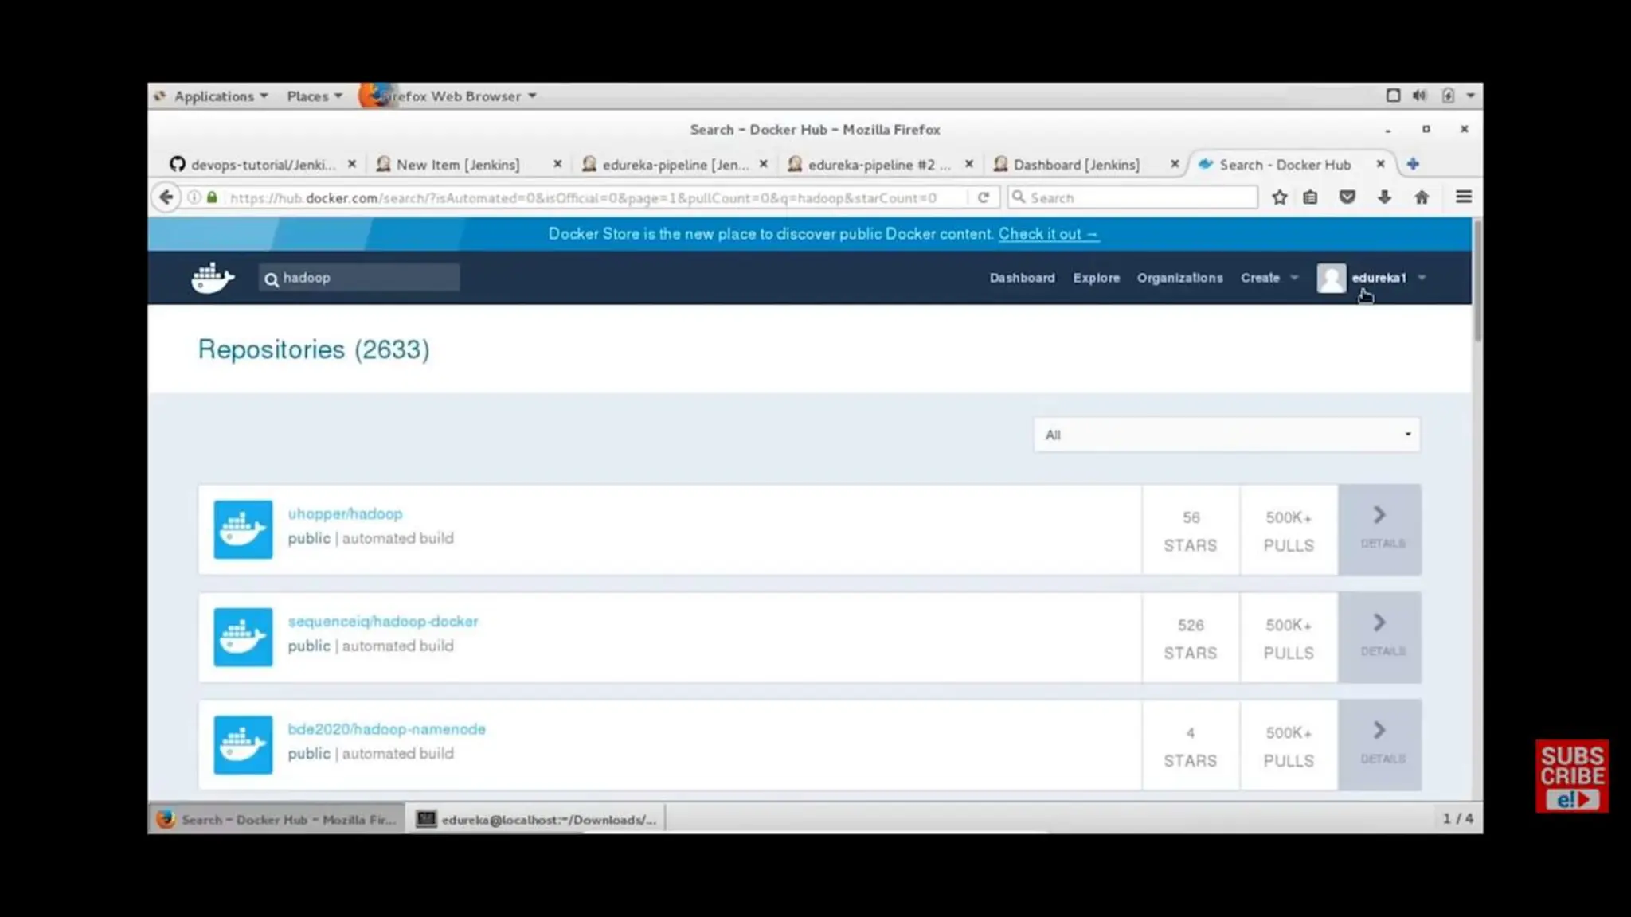Click the 1 / 4 workspace switcher
The height and width of the screenshot is (917, 1631).
pos(1457,819)
